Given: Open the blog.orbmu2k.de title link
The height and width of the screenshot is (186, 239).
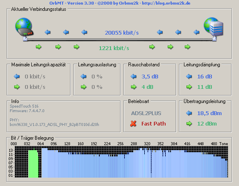Looking at the screenshot, I should (x=166, y=3).
